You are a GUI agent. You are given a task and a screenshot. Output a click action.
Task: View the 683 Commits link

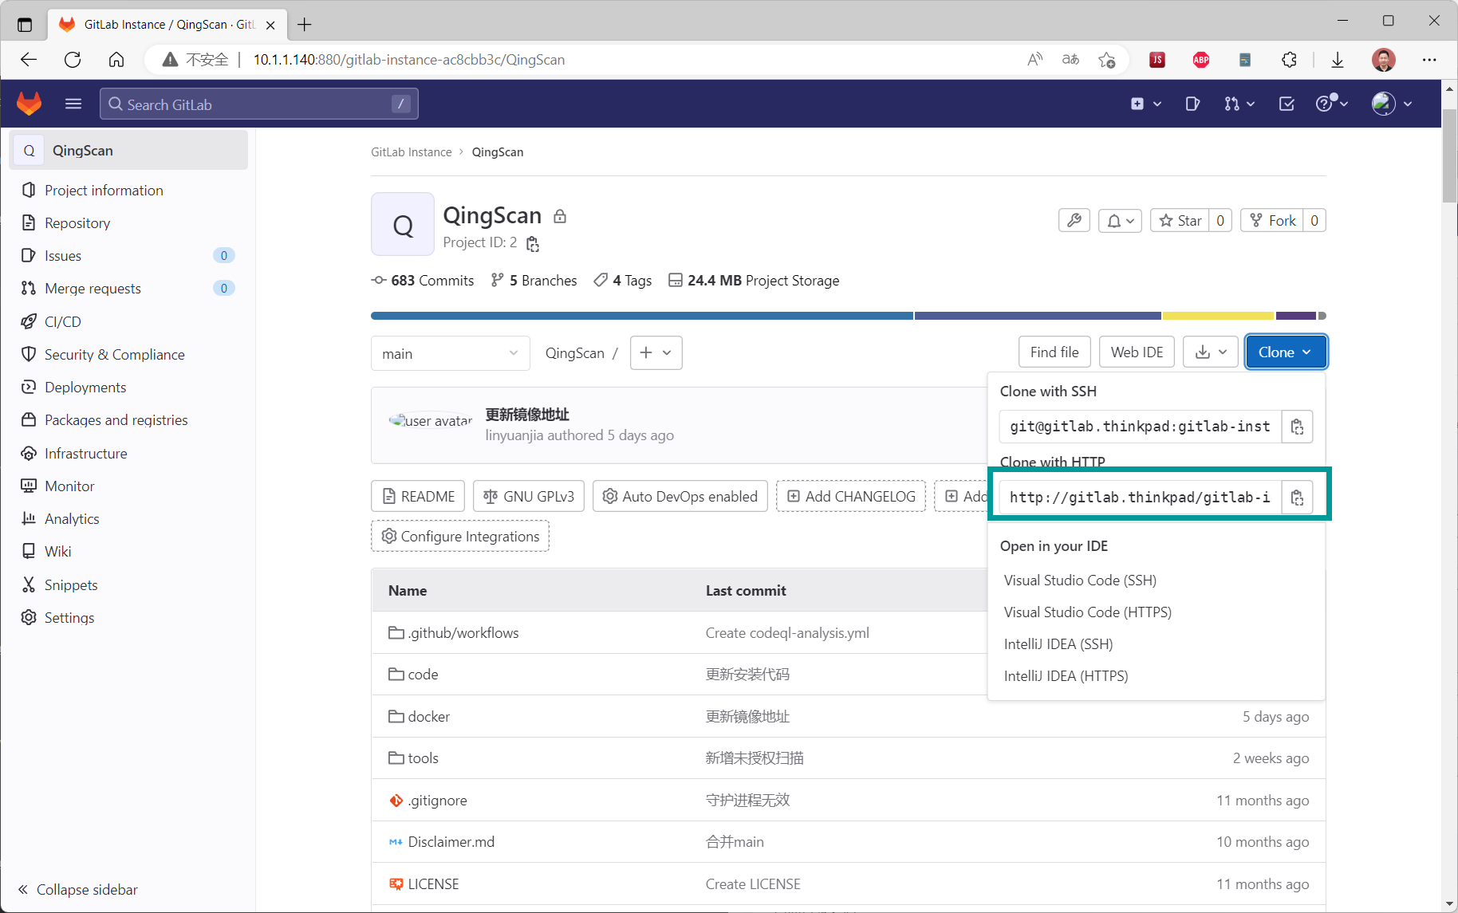423,281
